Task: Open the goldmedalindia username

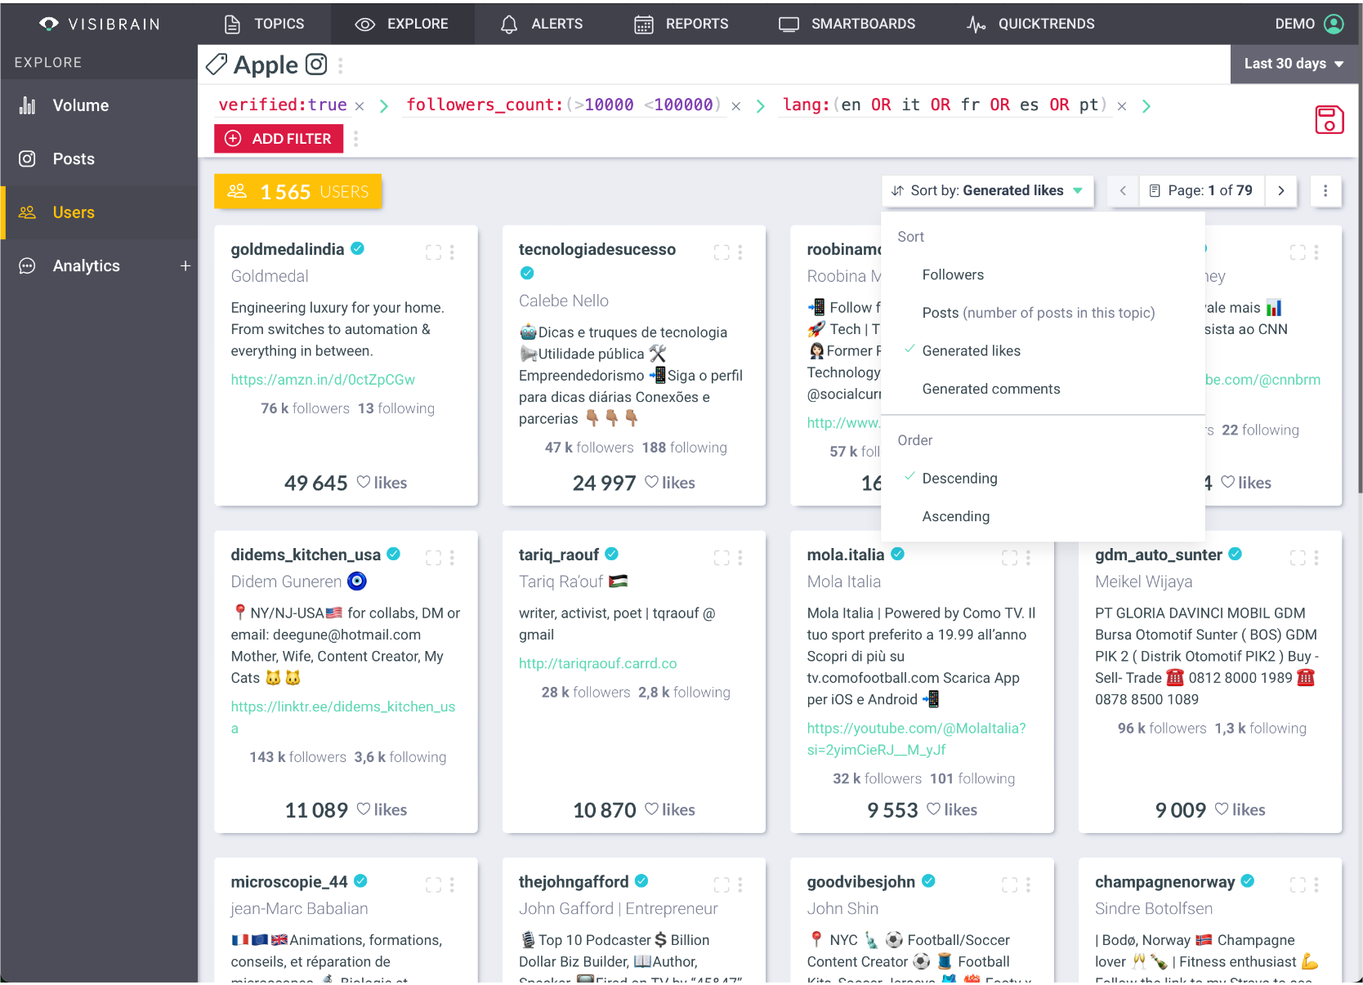Action: point(288,249)
